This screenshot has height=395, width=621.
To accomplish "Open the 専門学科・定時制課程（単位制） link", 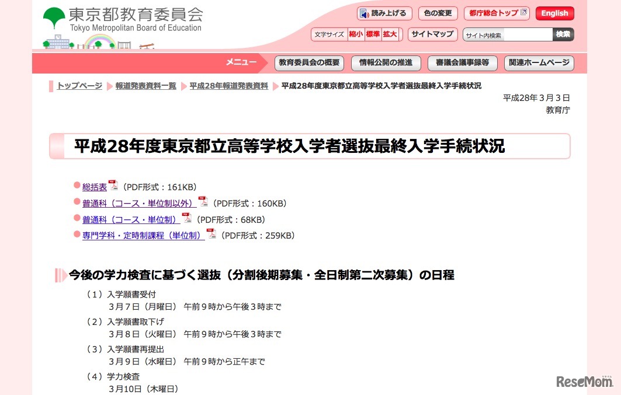I will click(x=143, y=235).
